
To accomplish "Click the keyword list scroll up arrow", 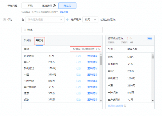I will (101, 54).
